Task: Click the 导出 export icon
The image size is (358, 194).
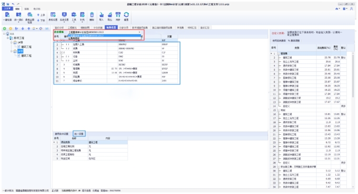Action: coord(110,15)
